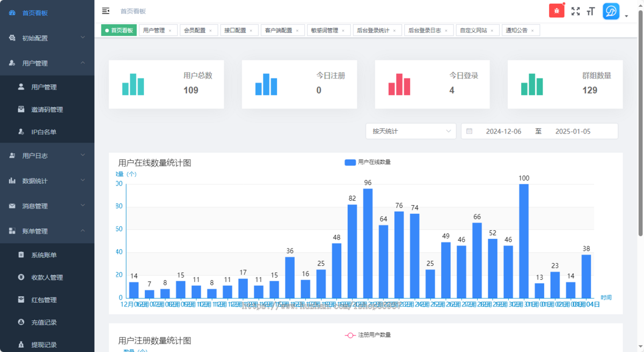
Task: Close the 用户管理 tab
Action: pos(170,31)
